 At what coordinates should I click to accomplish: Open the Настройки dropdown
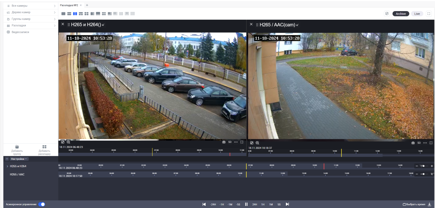click(19, 159)
